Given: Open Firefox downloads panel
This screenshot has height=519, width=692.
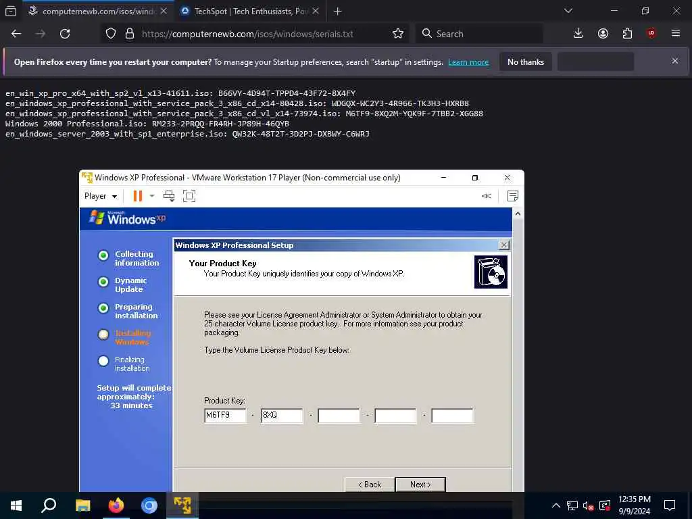Looking at the screenshot, I should pos(578,34).
